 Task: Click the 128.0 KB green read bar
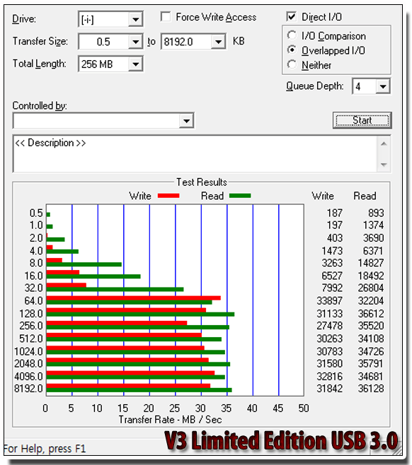[x=140, y=314]
